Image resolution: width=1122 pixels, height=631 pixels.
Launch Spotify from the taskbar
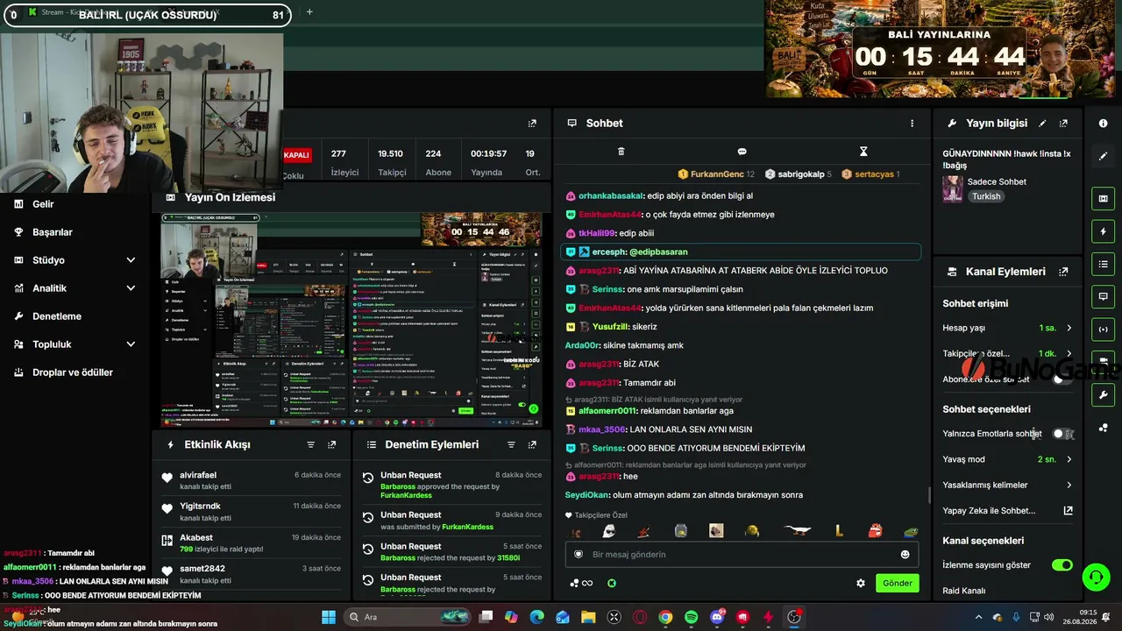coord(691,617)
